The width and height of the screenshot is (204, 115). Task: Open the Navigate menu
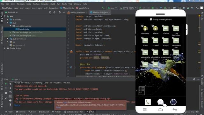[21, 4]
